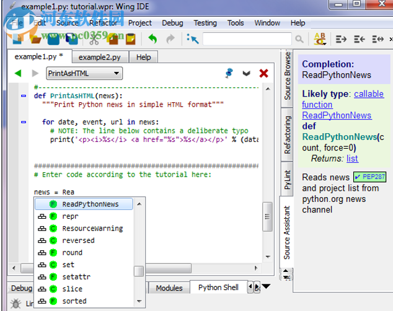Collapse the for loop fold marker
This screenshot has height=311, width=393.
[24, 122]
